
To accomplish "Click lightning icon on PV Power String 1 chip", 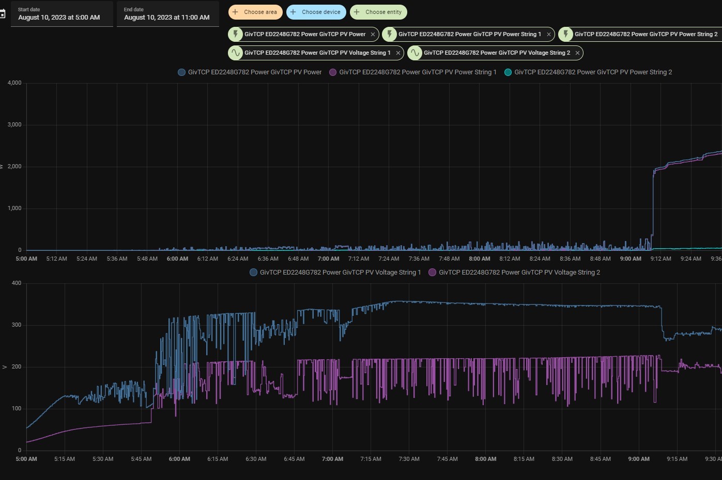I will [390, 34].
